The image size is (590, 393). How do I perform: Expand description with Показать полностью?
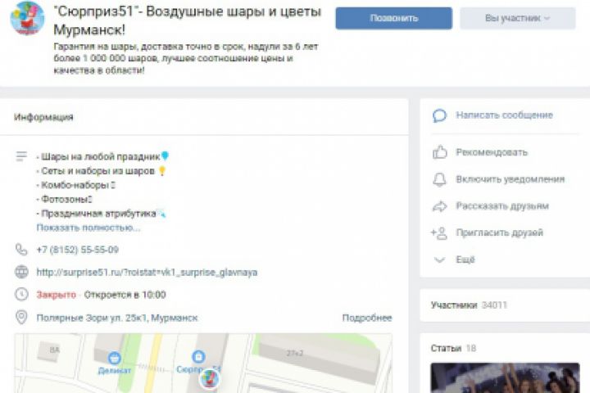[x=88, y=228]
